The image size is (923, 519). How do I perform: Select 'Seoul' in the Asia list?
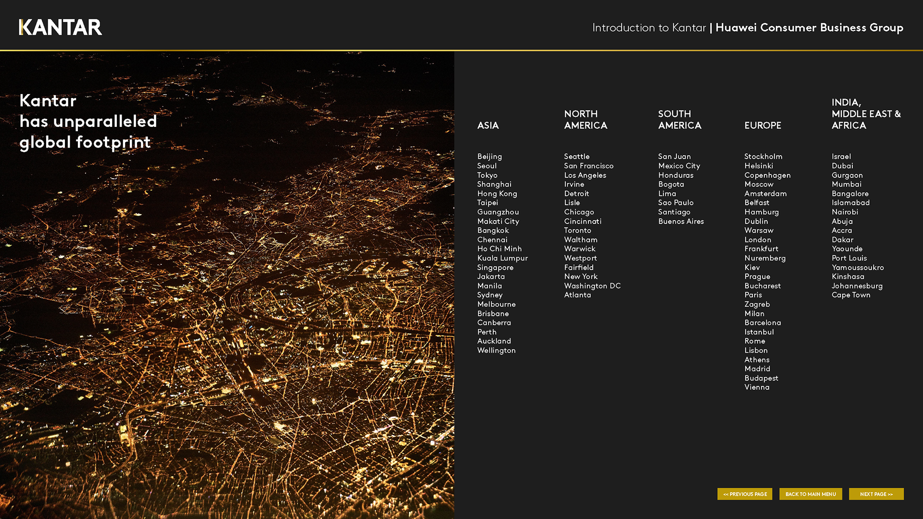(487, 166)
